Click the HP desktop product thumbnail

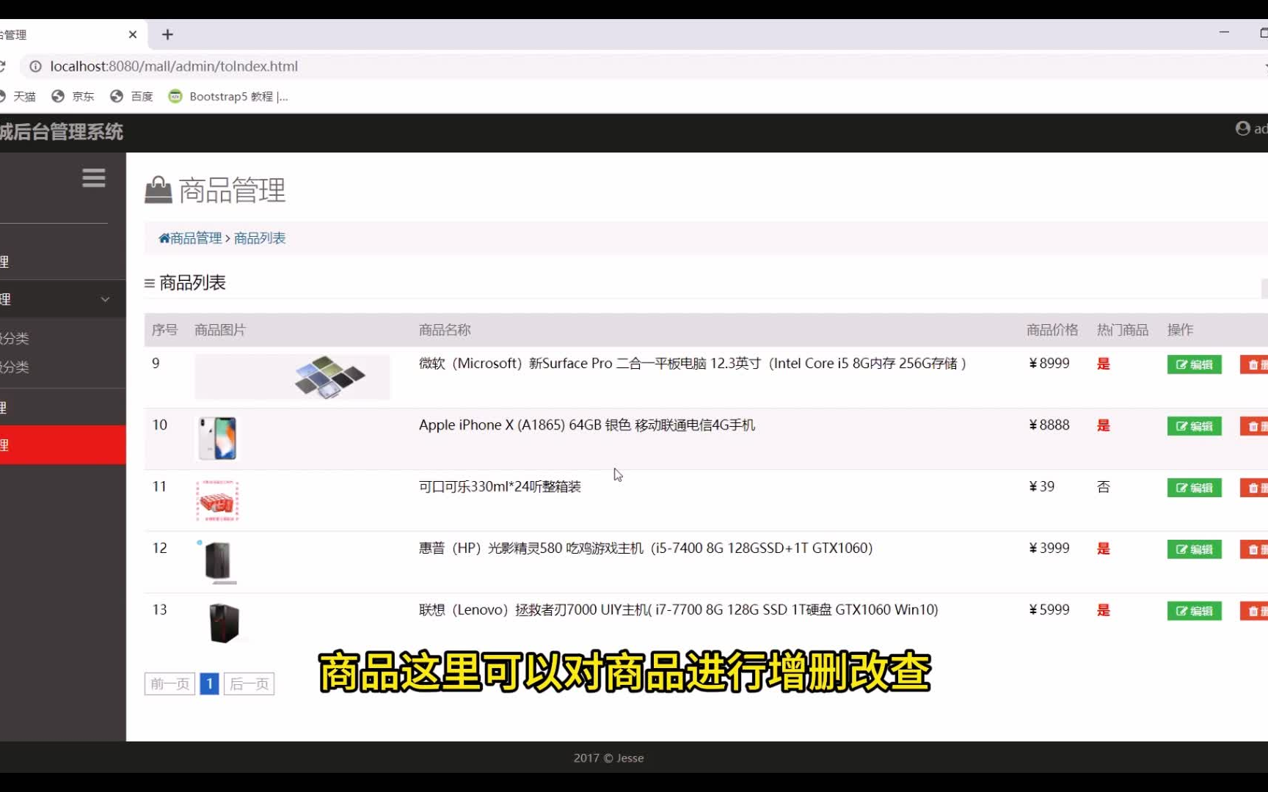[x=218, y=562]
